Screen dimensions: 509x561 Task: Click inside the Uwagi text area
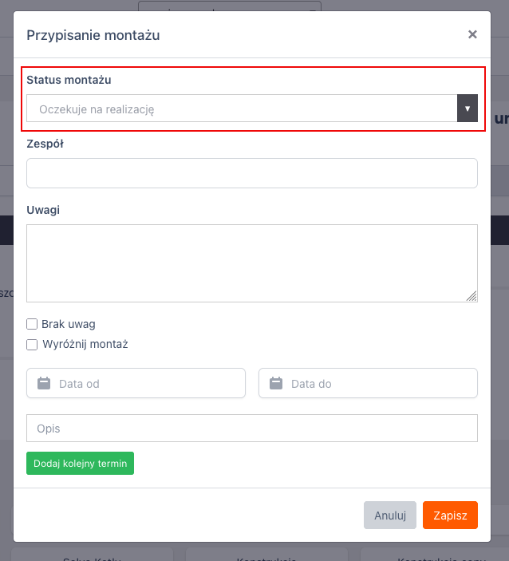tap(252, 263)
